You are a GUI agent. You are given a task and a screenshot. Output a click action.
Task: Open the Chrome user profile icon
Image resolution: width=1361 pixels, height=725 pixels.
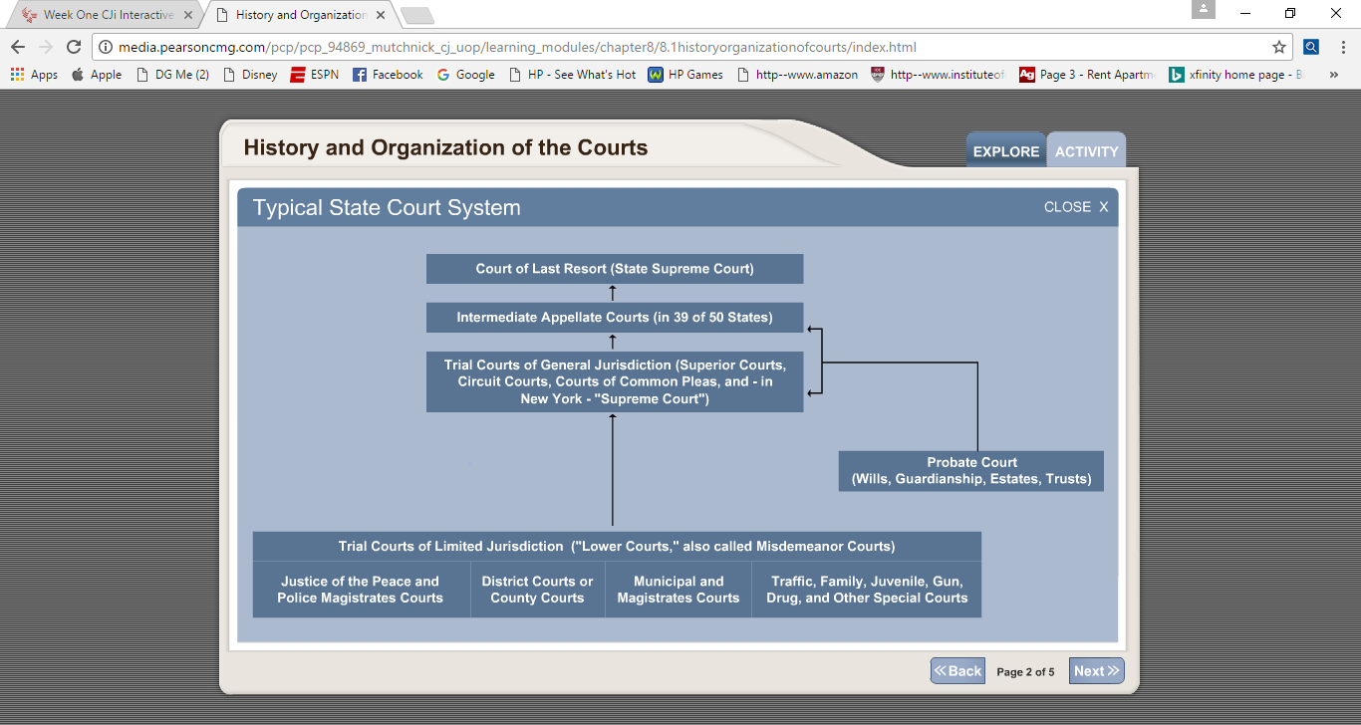[1204, 10]
